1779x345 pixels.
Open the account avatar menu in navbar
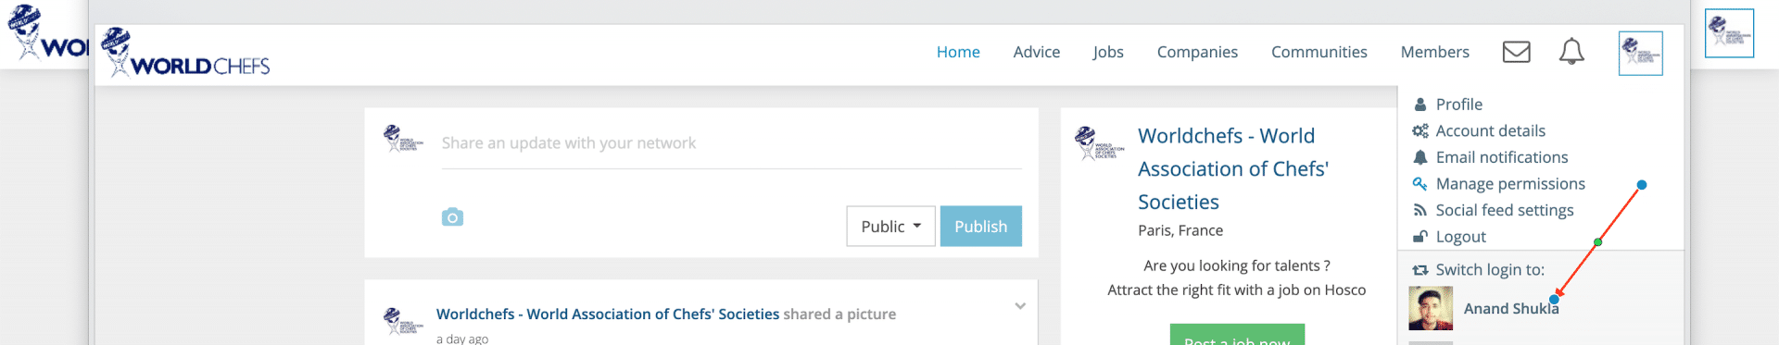1640,53
